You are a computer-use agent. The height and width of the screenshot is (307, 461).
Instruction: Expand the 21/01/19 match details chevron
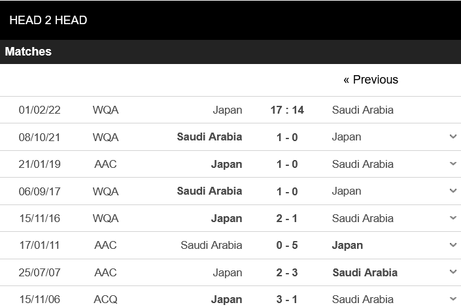(452, 164)
